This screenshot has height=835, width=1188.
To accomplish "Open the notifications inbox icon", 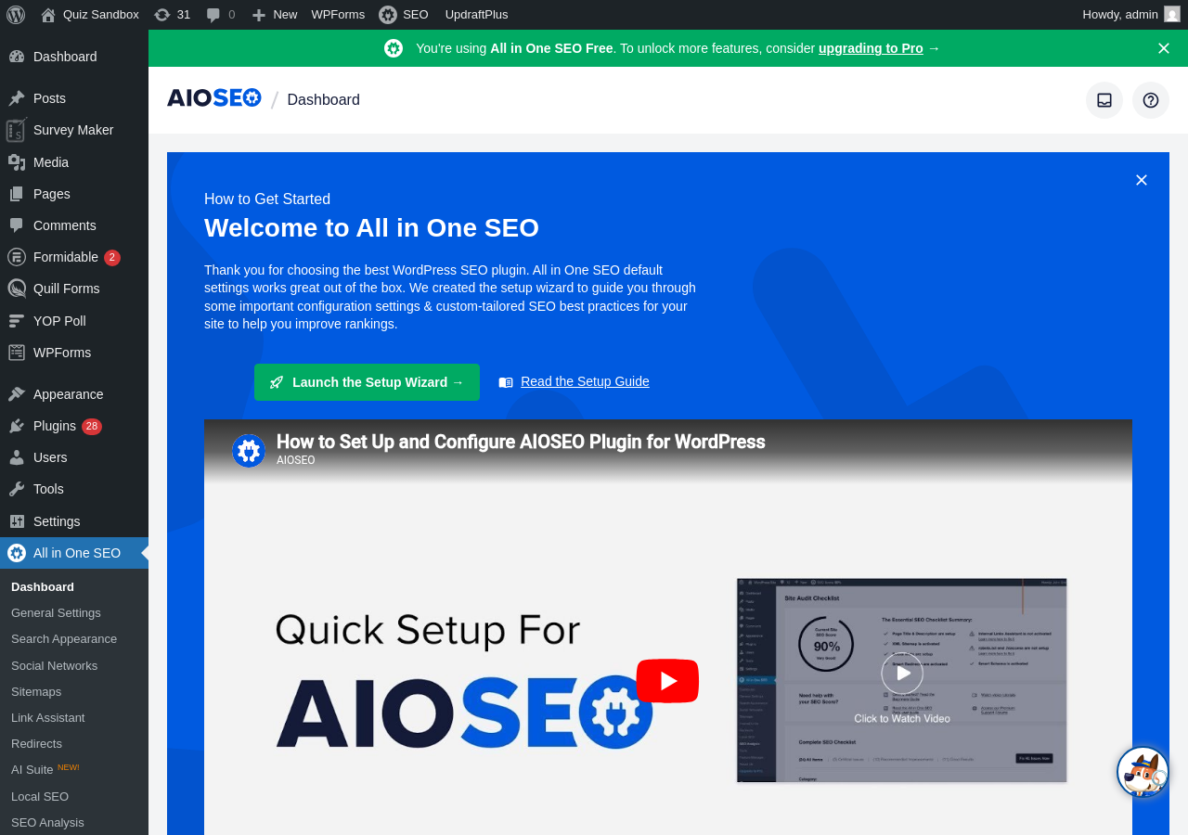I will (x=1104, y=100).
